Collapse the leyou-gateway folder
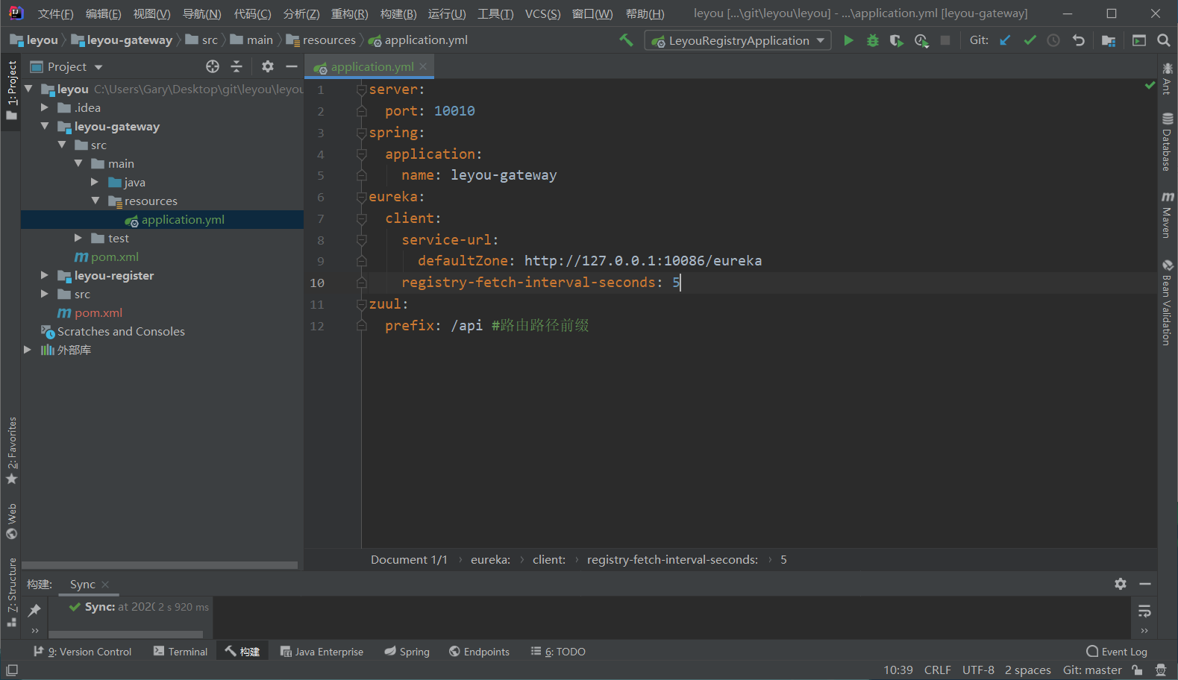The height and width of the screenshot is (680, 1178). tap(45, 126)
